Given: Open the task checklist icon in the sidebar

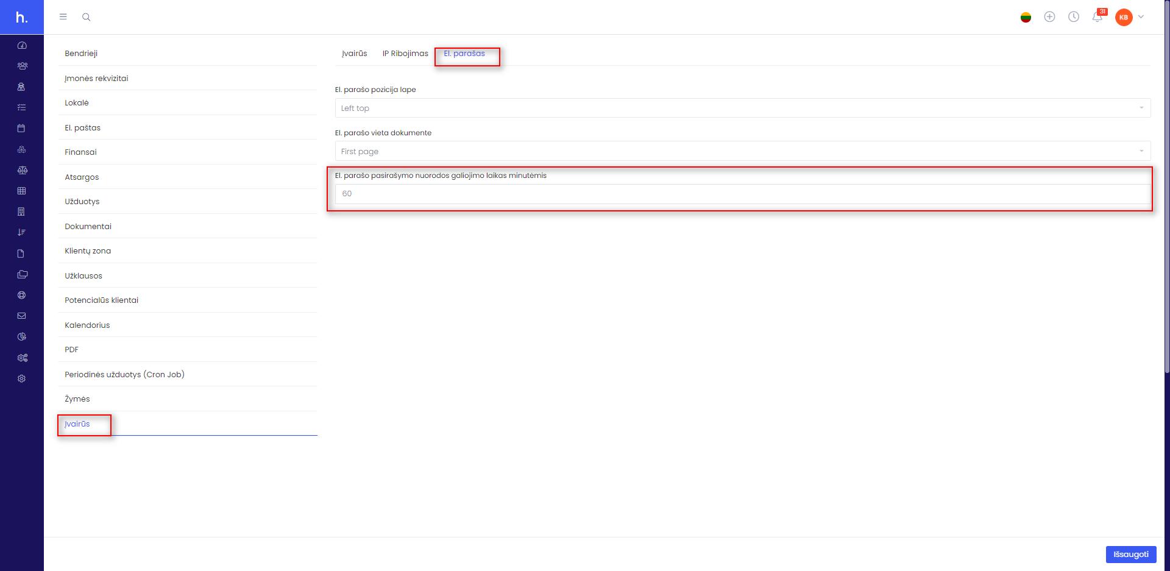Looking at the screenshot, I should pos(22,107).
